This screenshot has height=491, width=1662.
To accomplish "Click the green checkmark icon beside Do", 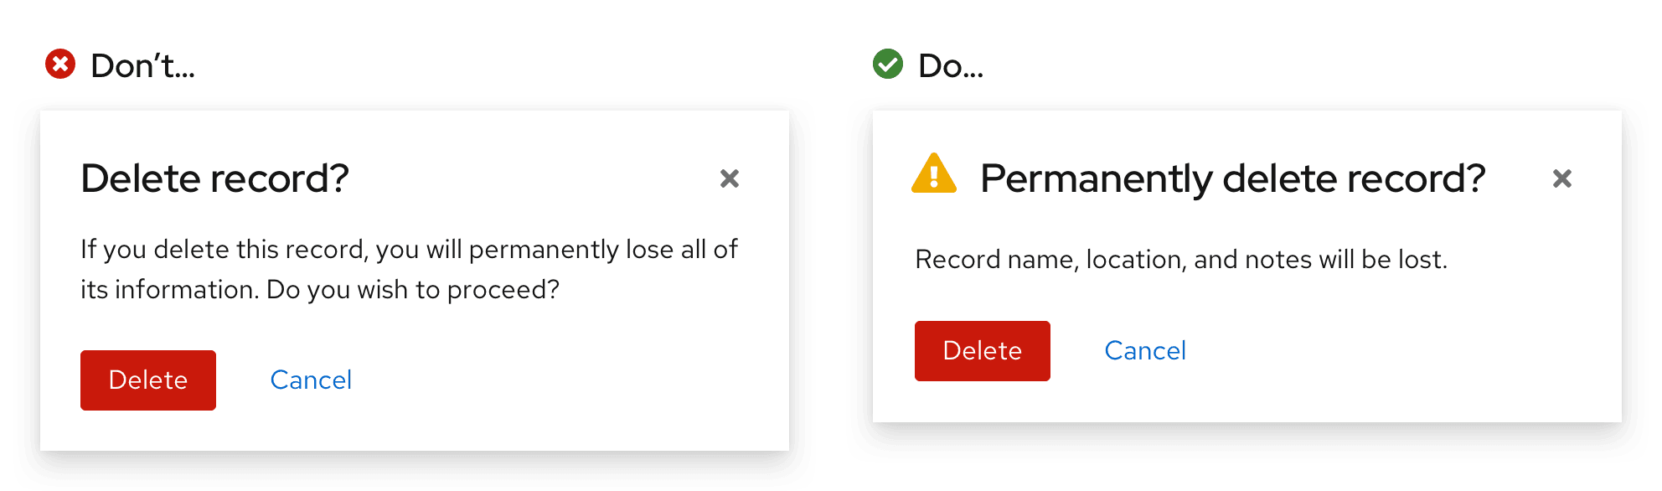I will pos(888,65).
